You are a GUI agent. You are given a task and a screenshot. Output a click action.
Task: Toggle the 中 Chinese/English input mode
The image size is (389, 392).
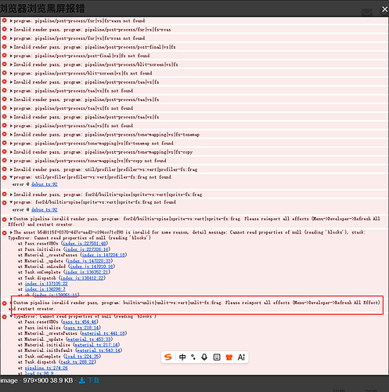(182, 357)
